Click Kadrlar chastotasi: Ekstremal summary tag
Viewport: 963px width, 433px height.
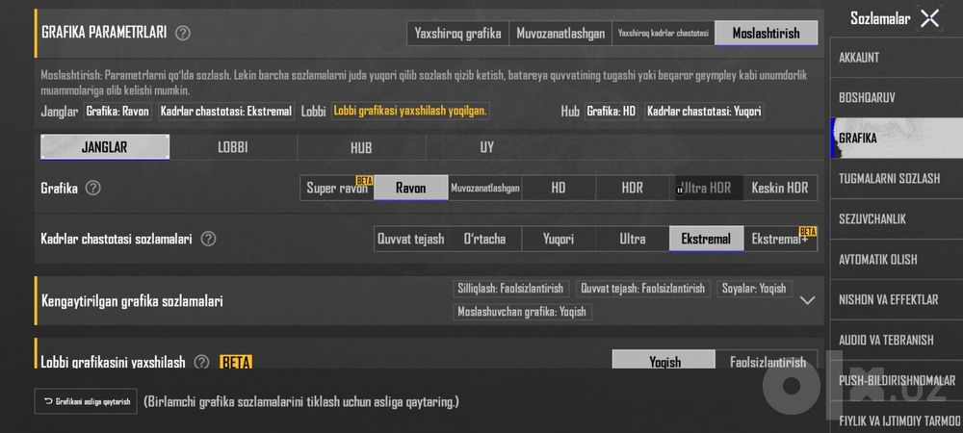(226, 112)
